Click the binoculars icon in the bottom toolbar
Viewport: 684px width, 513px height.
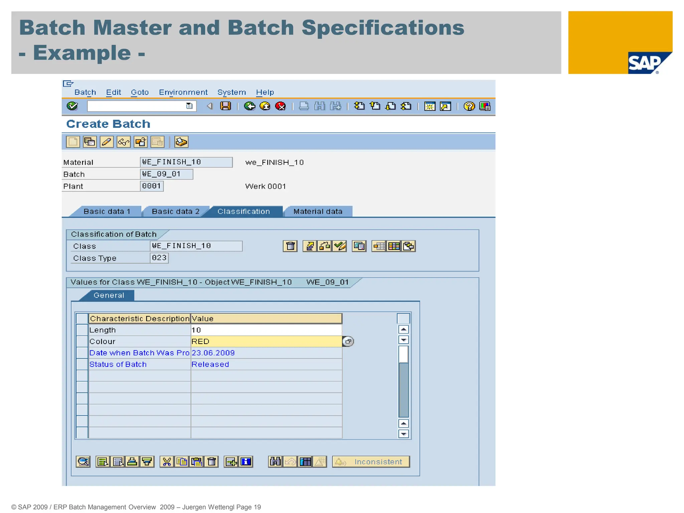click(275, 462)
